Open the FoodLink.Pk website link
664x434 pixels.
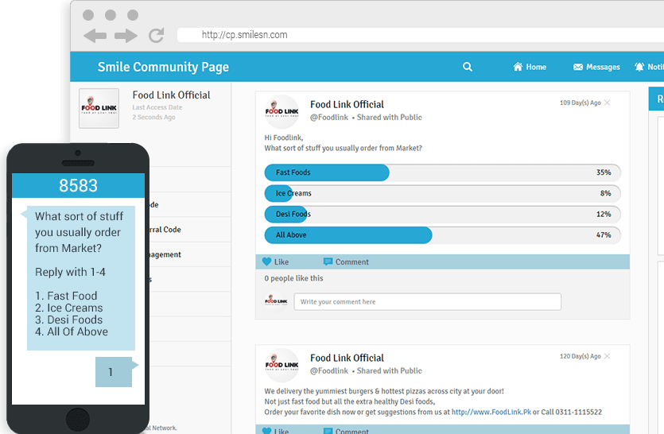(491, 413)
